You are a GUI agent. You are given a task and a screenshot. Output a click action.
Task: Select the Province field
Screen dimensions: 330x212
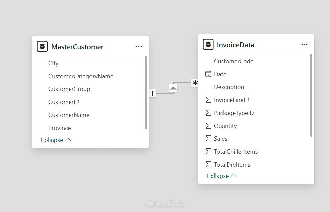(x=60, y=128)
